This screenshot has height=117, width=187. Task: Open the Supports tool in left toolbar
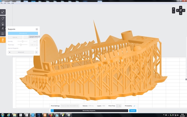click(x=3, y=29)
